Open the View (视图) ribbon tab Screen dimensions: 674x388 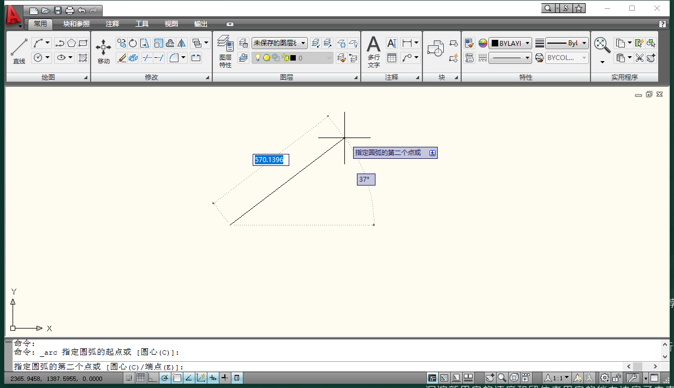tap(171, 24)
